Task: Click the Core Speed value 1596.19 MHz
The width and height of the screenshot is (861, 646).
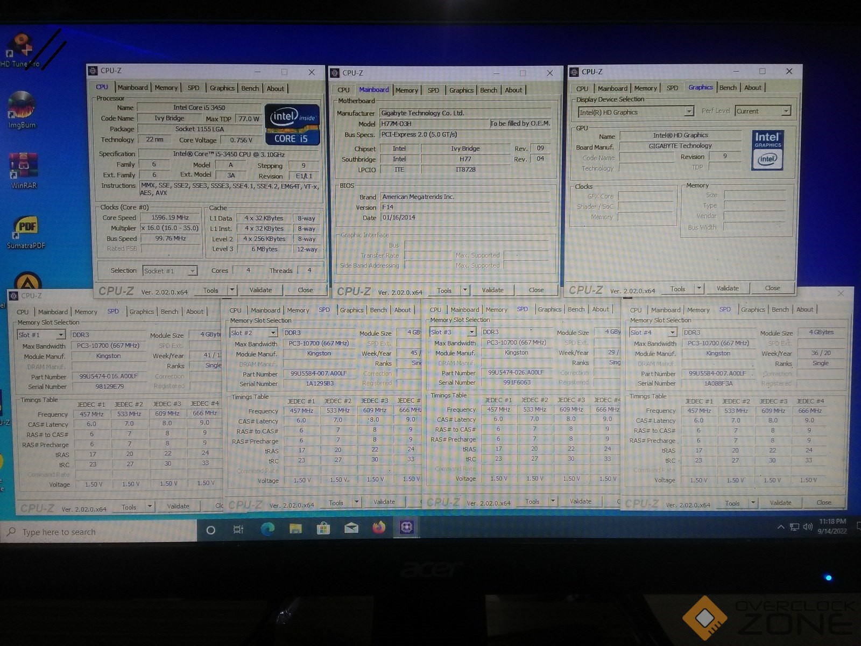Action: [170, 217]
